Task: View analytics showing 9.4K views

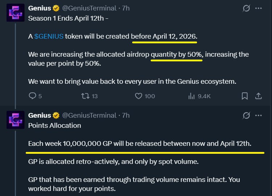Action: [x=192, y=96]
